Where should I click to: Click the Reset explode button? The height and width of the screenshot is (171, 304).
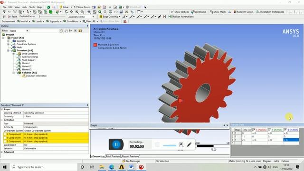[x=13, y=17]
